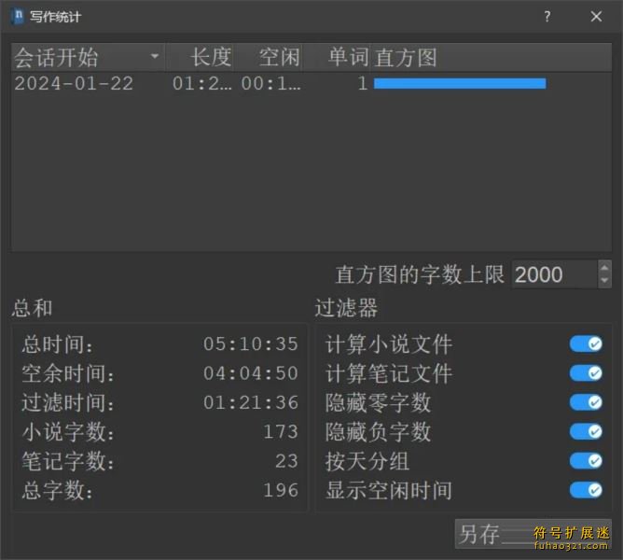Click the 直方图的字数上限 label

tap(420, 274)
